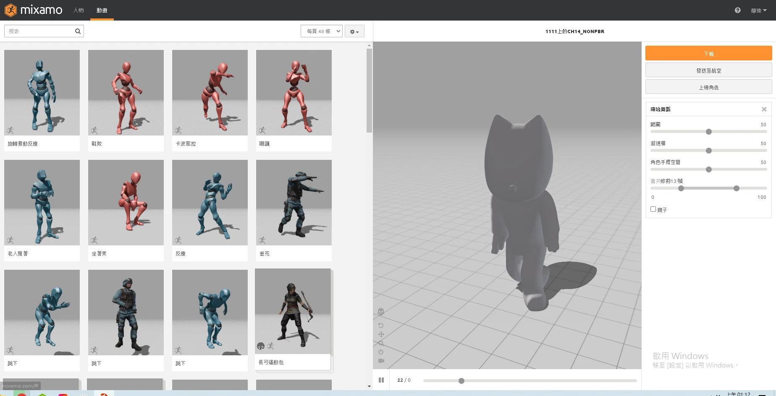Screen dimensions: 776x396
Task: Click the scrollbar down arrow
Action: click(x=369, y=386)
